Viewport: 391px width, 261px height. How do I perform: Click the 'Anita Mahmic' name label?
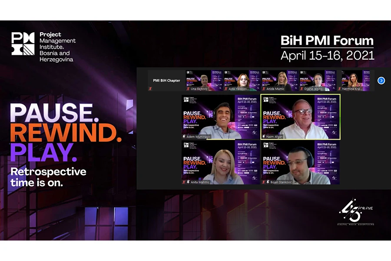coord(200,182)
